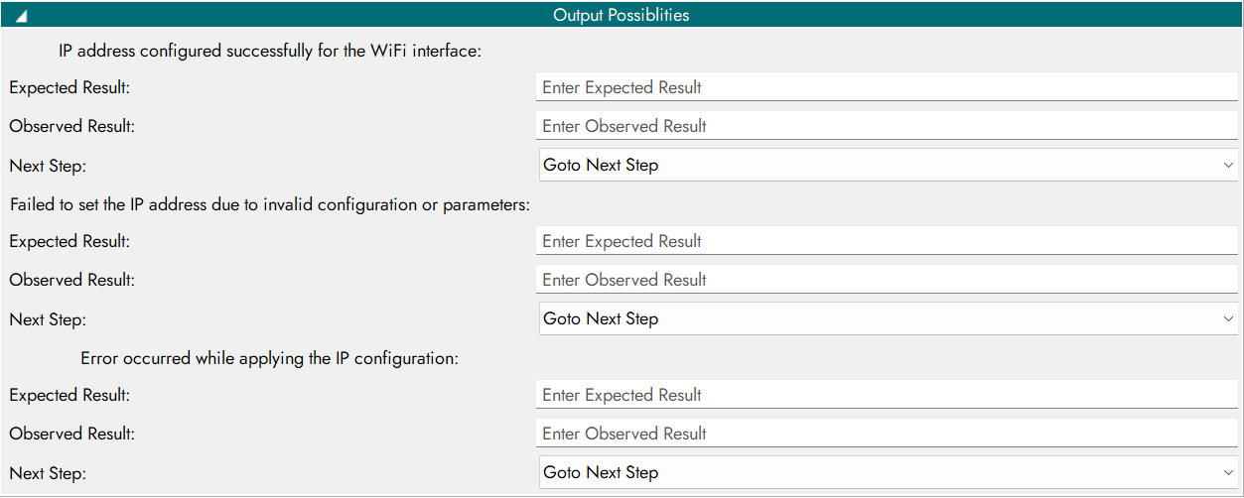Focus Expected Result field for invalid configuration
The width and height of the screenshot is (1244, 498).
click(887, 241)
